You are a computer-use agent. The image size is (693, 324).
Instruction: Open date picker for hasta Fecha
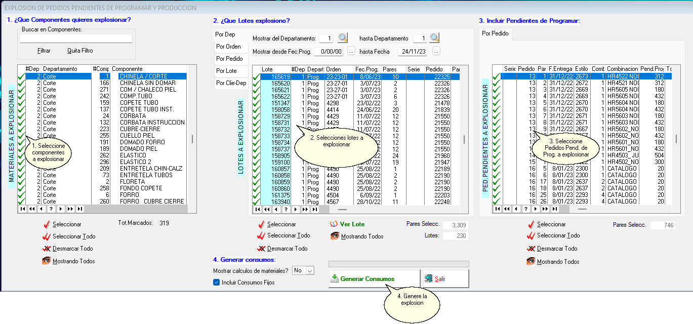(436, 51)
